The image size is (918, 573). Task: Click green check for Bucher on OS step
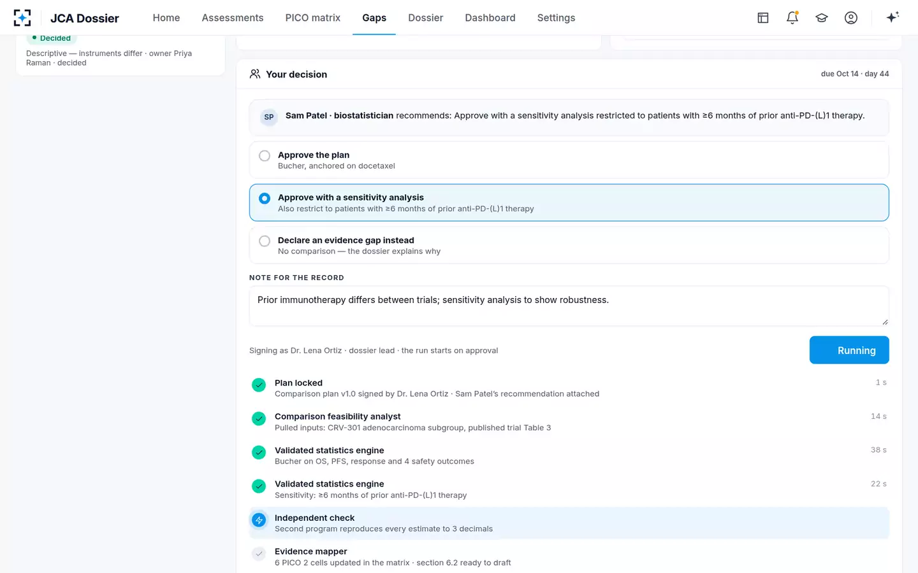click(259, 453)
